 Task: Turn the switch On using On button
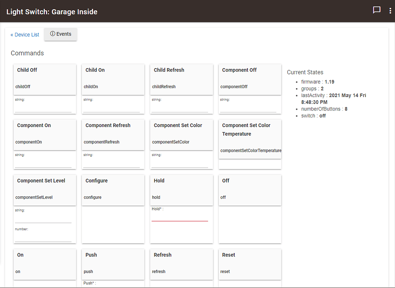pos(44,264)
